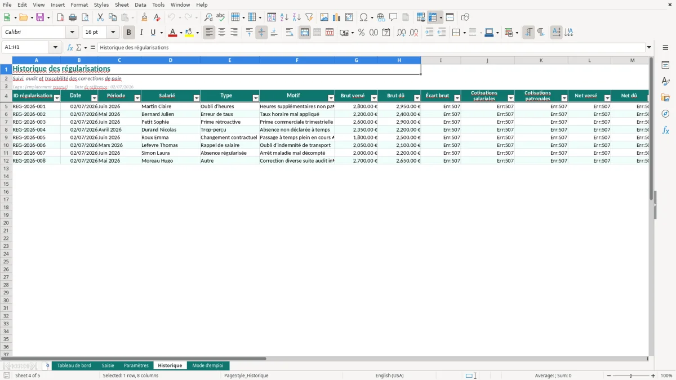Image resolution: width=676 pixels, height=380 pixels.
Task: Toggle Underline formatting button
Action: tap(153, 33)
